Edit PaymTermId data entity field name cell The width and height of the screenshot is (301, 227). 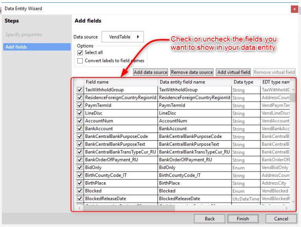tap(195, 105)
